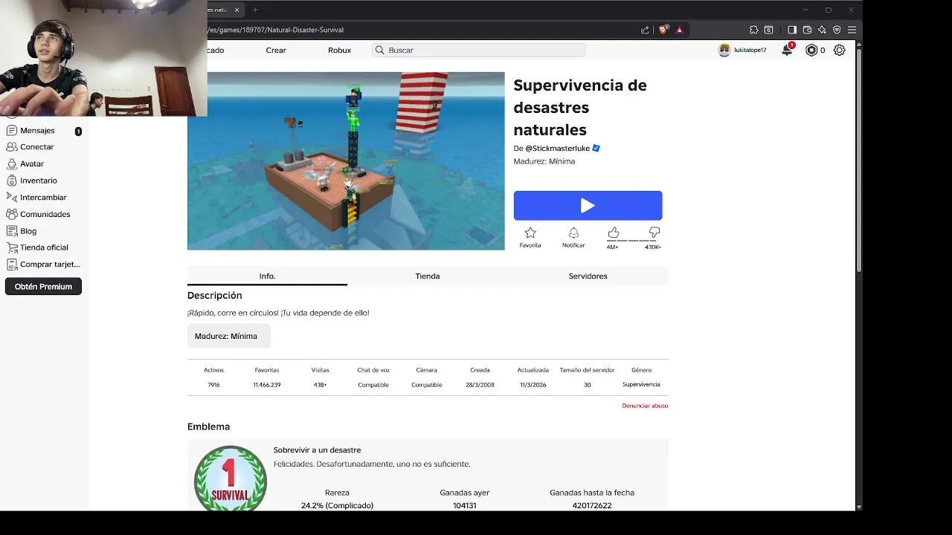Viewport: 952px width, 535px height.
Task: Close the current browser tab
Action: pos(237,10)
